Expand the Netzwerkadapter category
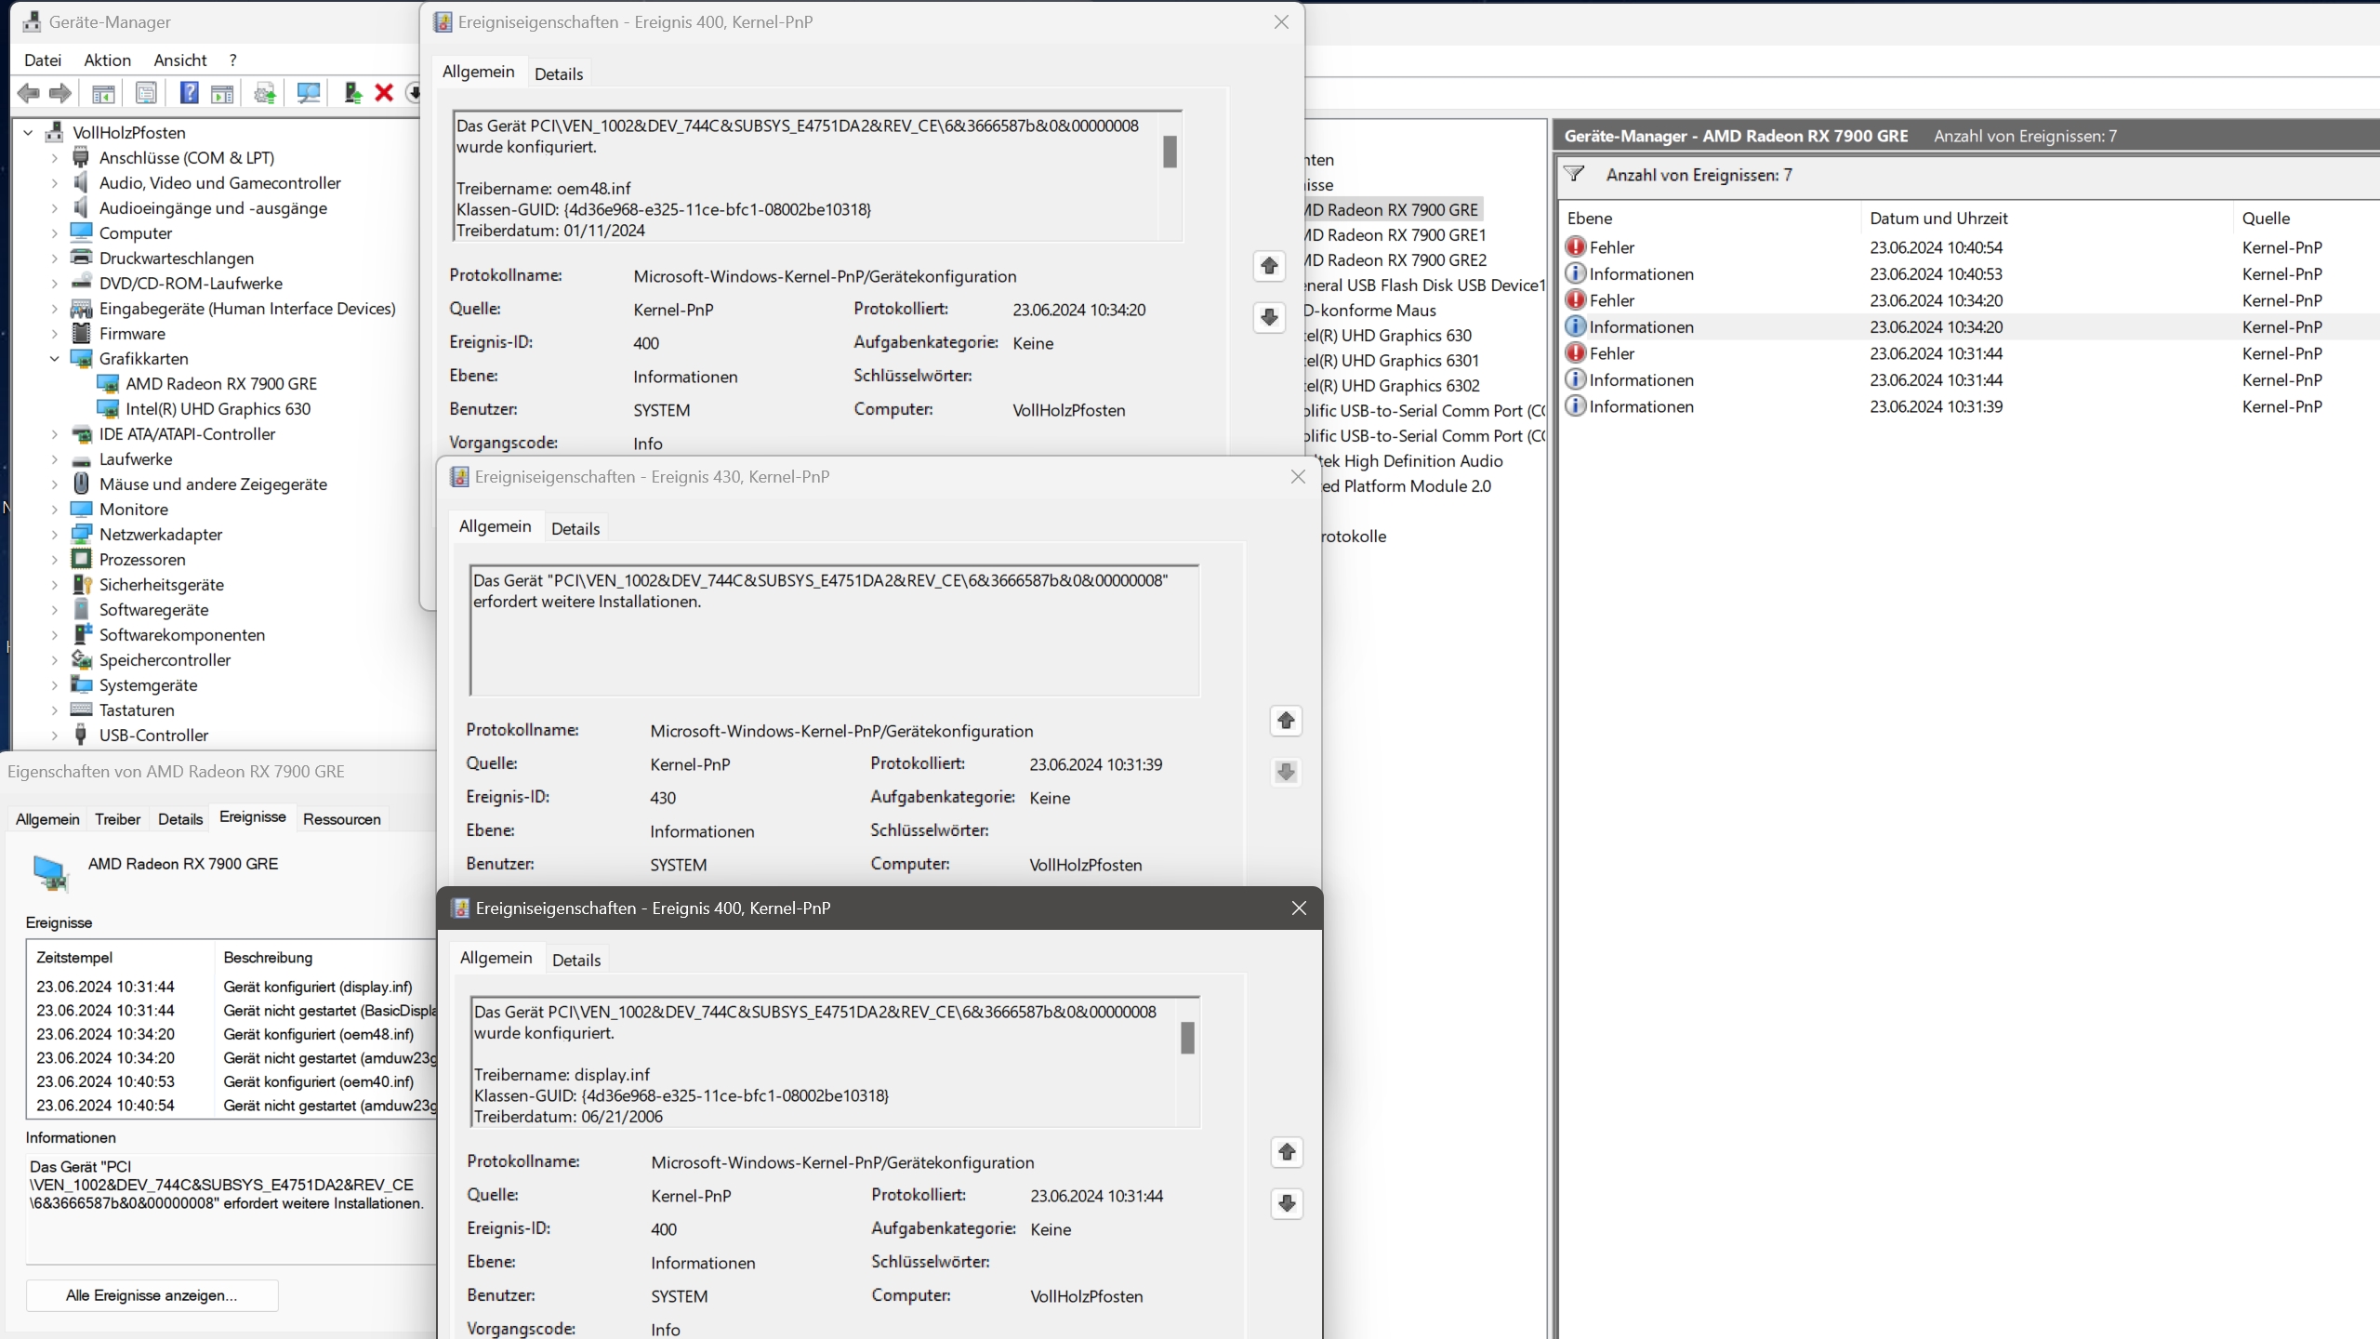This screenshot has height=1339, width=2380. pyautogui.click(x=54, y=535)
